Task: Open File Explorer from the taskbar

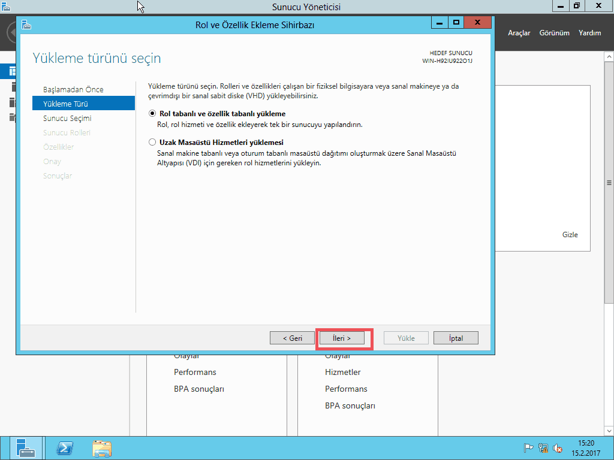Action: point(102,448)
